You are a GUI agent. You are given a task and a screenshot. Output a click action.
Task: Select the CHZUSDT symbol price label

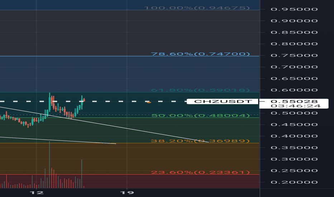pos(223,101)
